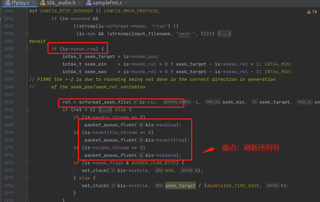Expand the {...} placeholder after if (ret < 0)
The width and height of the screenshot is (320, 202).
pos(106,110)
